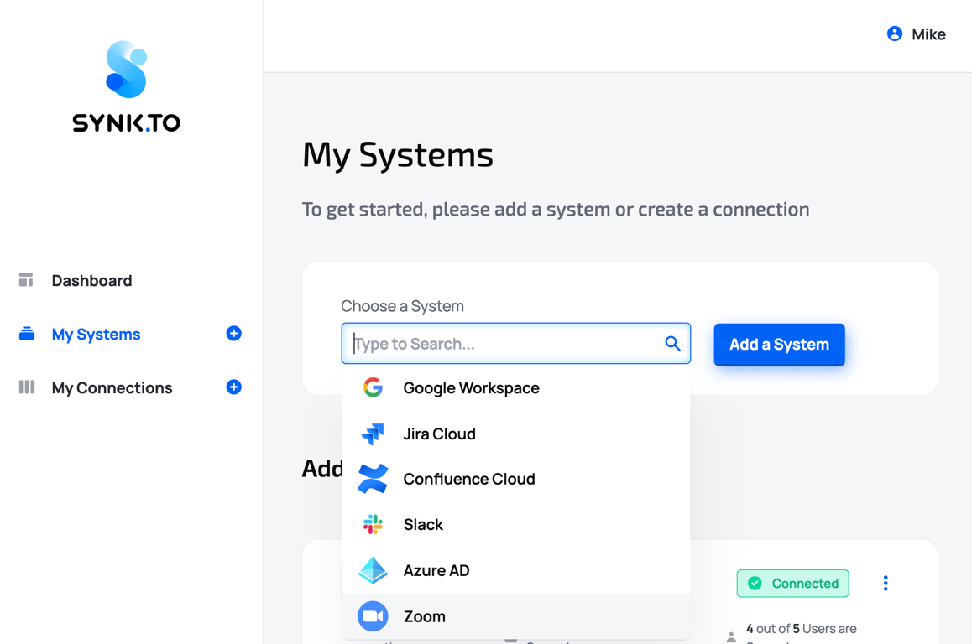The width and height of the screenshot is (972, 644).
Task: Open the Dashboard grid icon
Action: [26, 280]
